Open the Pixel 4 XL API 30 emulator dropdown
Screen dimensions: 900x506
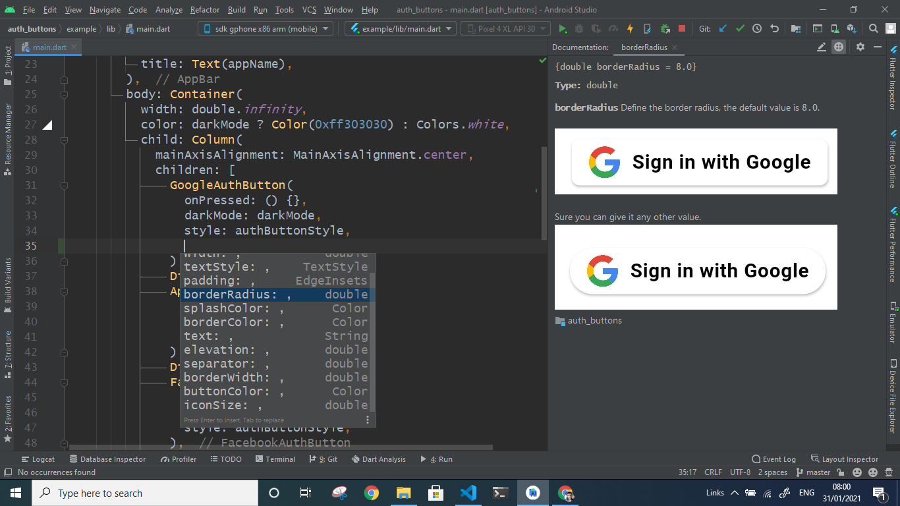click(506, 28)
